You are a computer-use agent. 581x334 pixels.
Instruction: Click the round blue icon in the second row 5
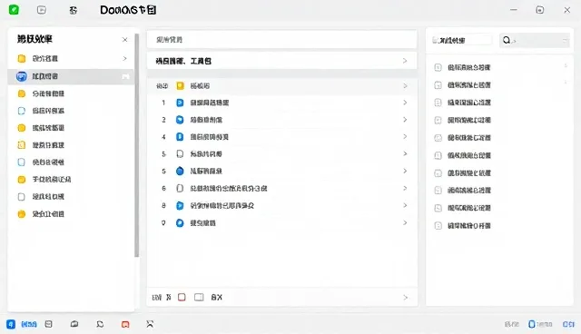[180, 171]
